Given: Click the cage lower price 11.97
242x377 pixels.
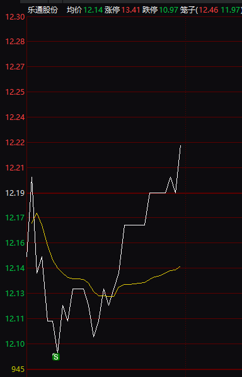Looking at the screenshot, I should click(231, 10).
